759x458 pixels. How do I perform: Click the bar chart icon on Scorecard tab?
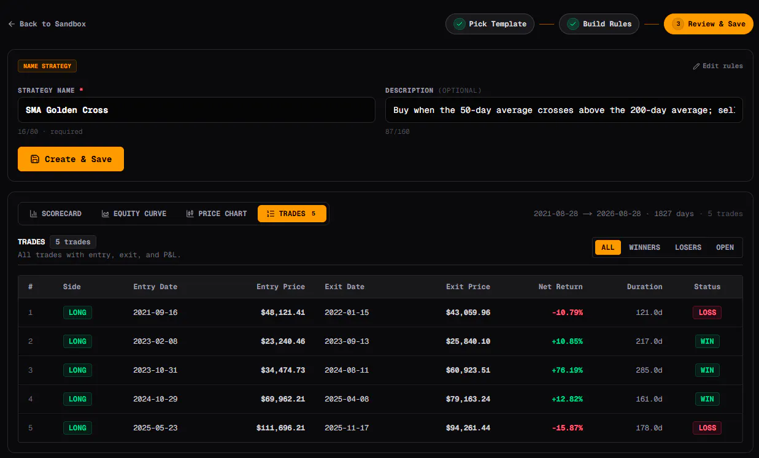click(34, 214)
